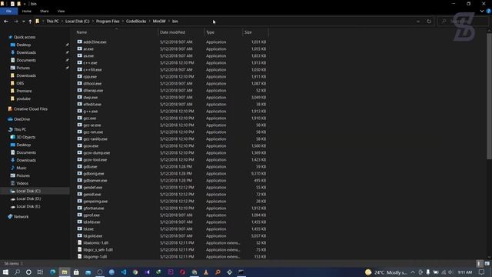Select the gdb.exe file
This screenshot has height=277, width=492.
pyautogui.click(x=90, y=167)
